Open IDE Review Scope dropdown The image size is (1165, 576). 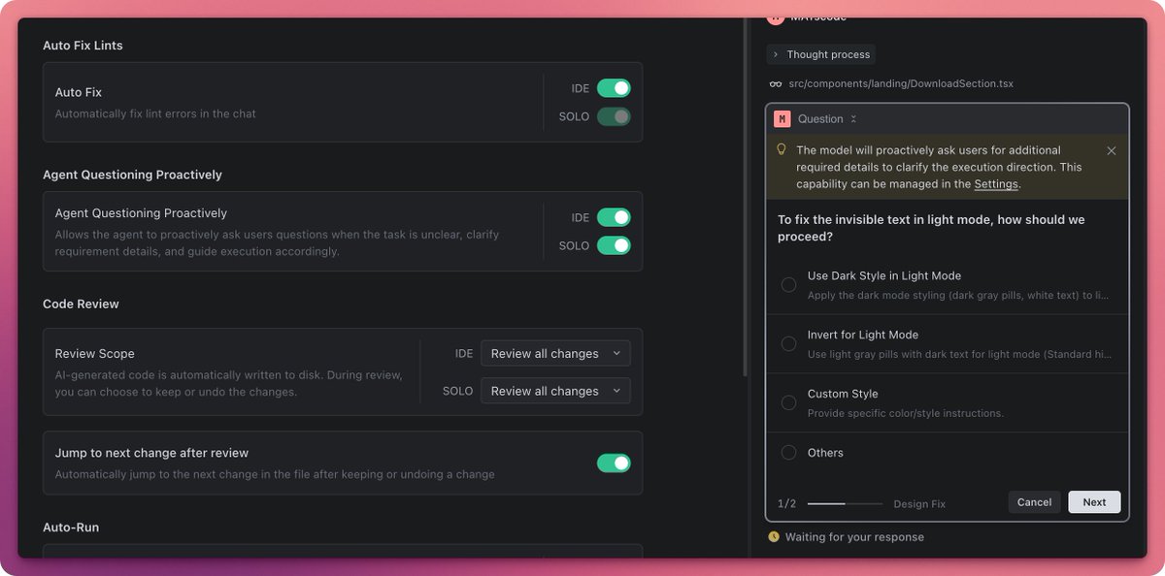555,354
